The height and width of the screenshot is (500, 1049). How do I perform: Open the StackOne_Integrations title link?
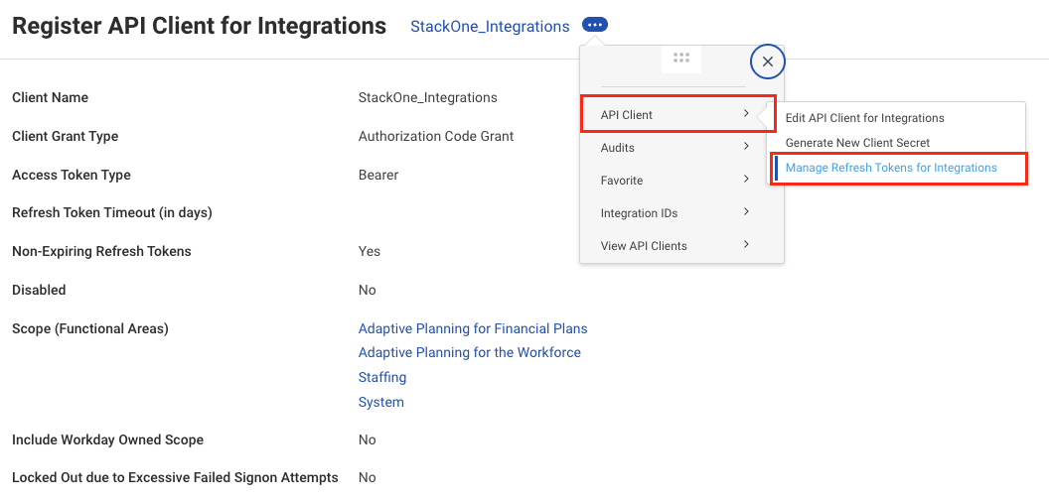click(490, 27)
